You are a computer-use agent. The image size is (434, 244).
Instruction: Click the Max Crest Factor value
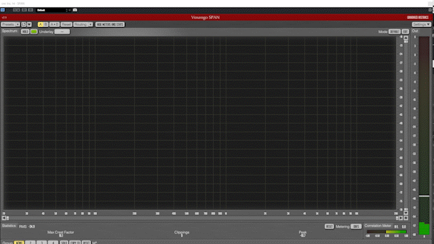[61, 236]
